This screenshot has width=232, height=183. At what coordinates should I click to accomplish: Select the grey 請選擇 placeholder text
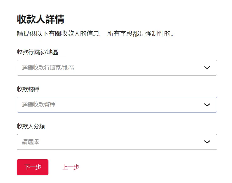point(30,142)
